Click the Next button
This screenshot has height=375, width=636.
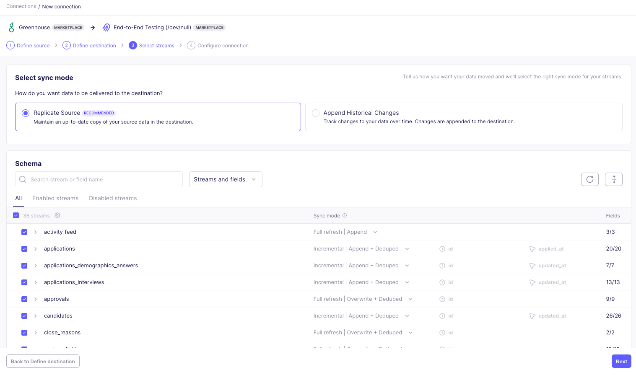tap(621, 361)
